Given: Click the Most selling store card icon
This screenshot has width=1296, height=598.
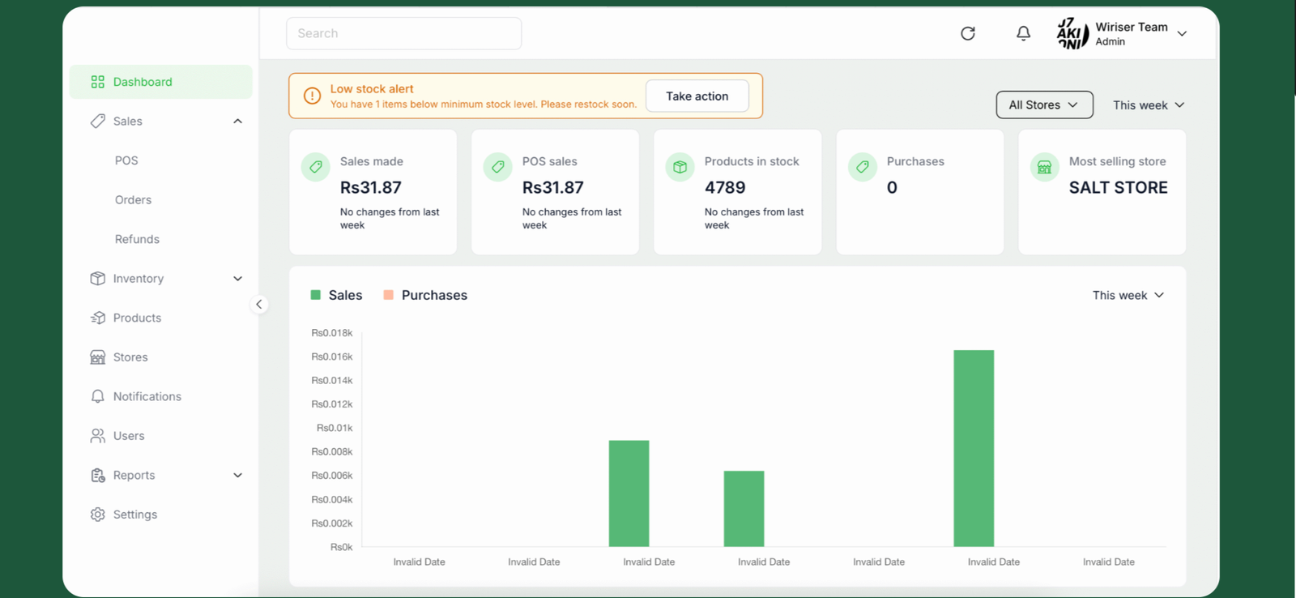Looking at the screenshot, I should coord(1044,167).
